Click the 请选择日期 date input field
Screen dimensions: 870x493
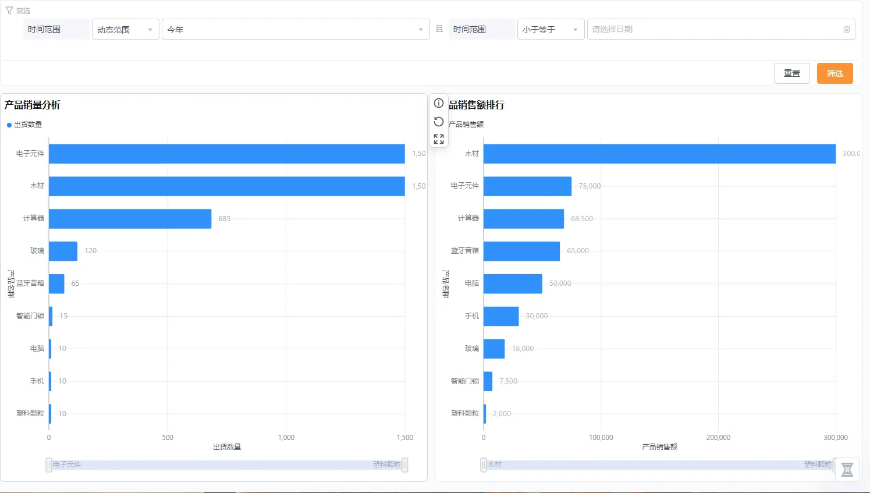click(715, 30)
